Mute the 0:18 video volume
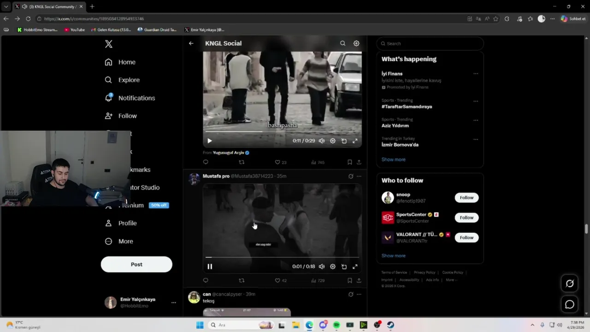Viewport: 590px width, 332px height. [322, 267]
